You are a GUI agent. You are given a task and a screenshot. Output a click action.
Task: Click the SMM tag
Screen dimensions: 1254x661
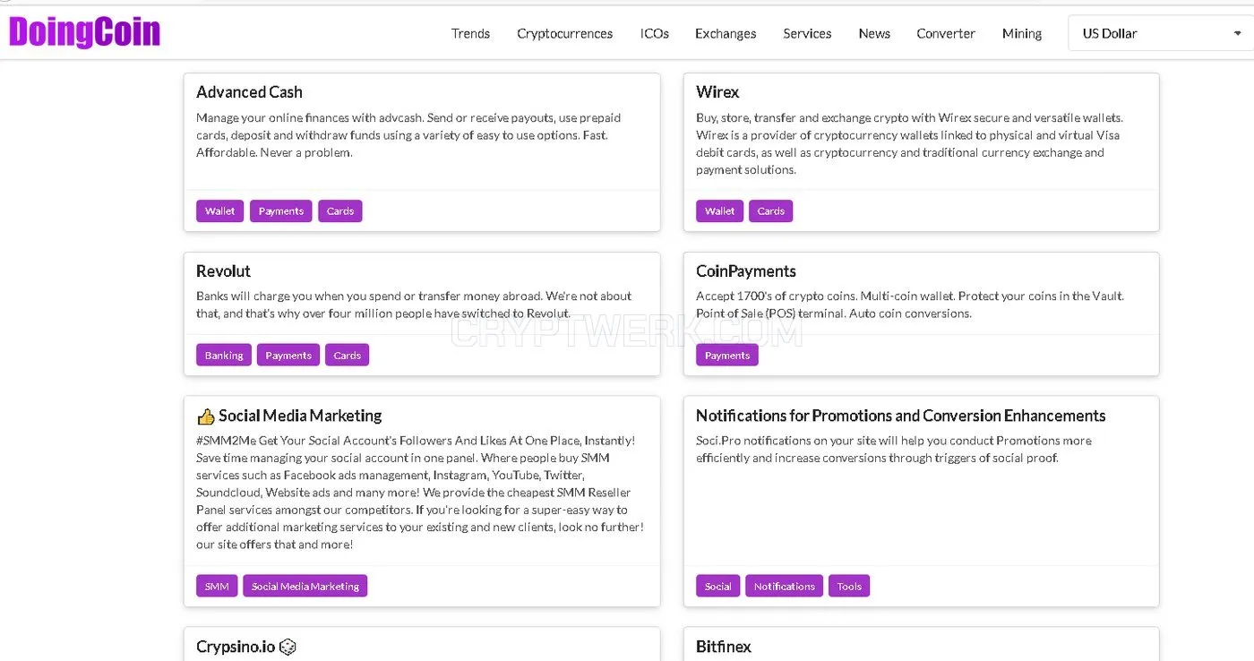[x=217, y=587]
